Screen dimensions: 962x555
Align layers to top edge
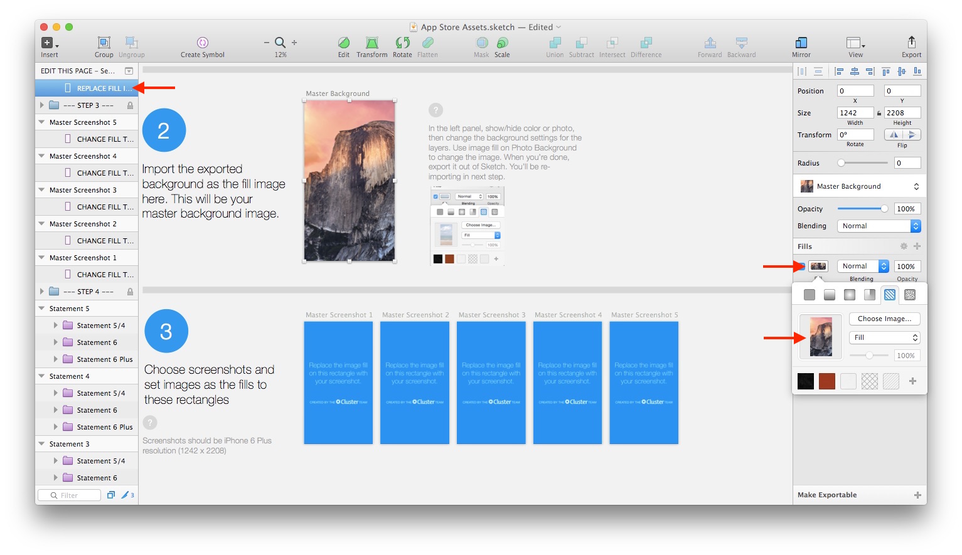click(x=886, y=71)
